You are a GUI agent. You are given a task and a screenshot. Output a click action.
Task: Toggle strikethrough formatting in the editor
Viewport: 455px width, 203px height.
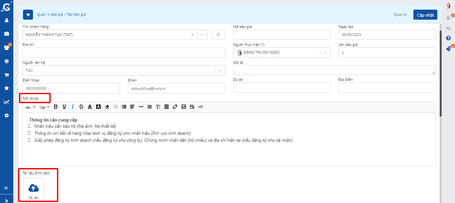(x=81, y=107)
